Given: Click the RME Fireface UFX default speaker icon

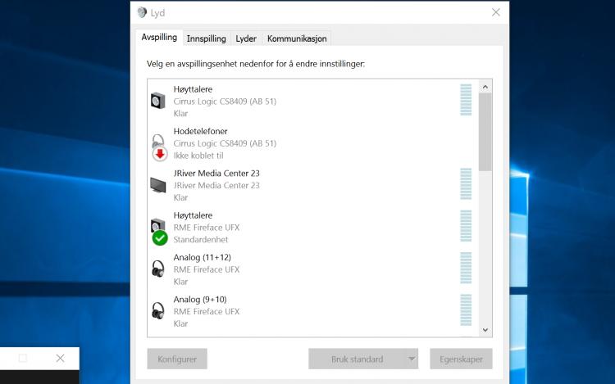Looking at the screenshot, I should click(159, 232).
